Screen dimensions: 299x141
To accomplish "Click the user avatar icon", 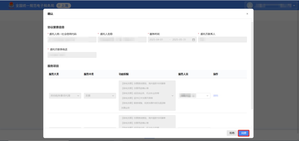I will 250,5.
